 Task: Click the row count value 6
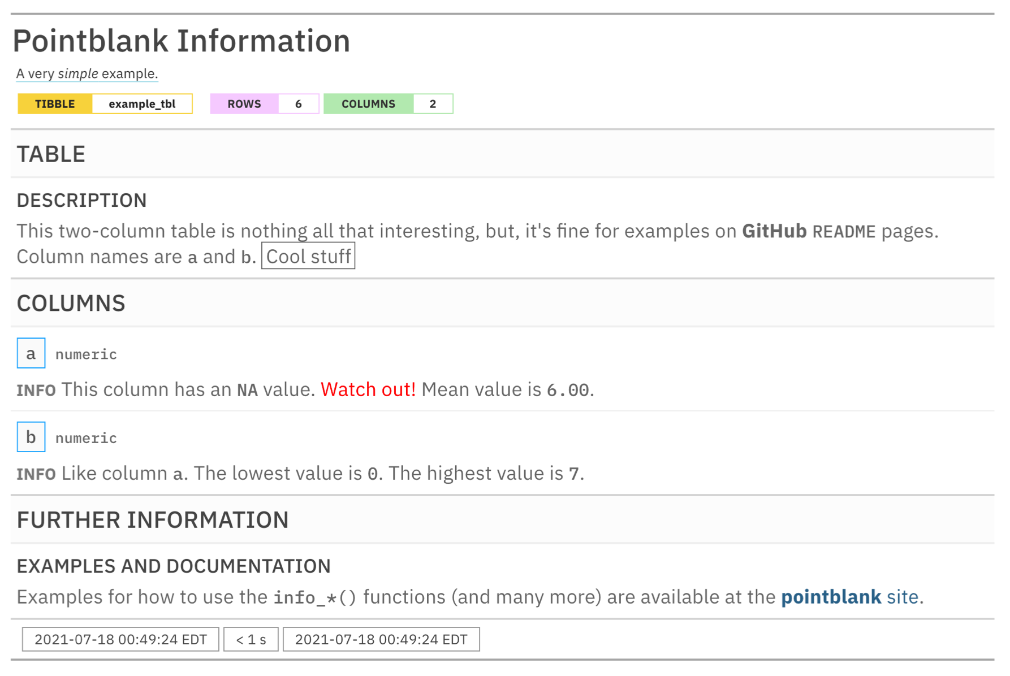299,104
